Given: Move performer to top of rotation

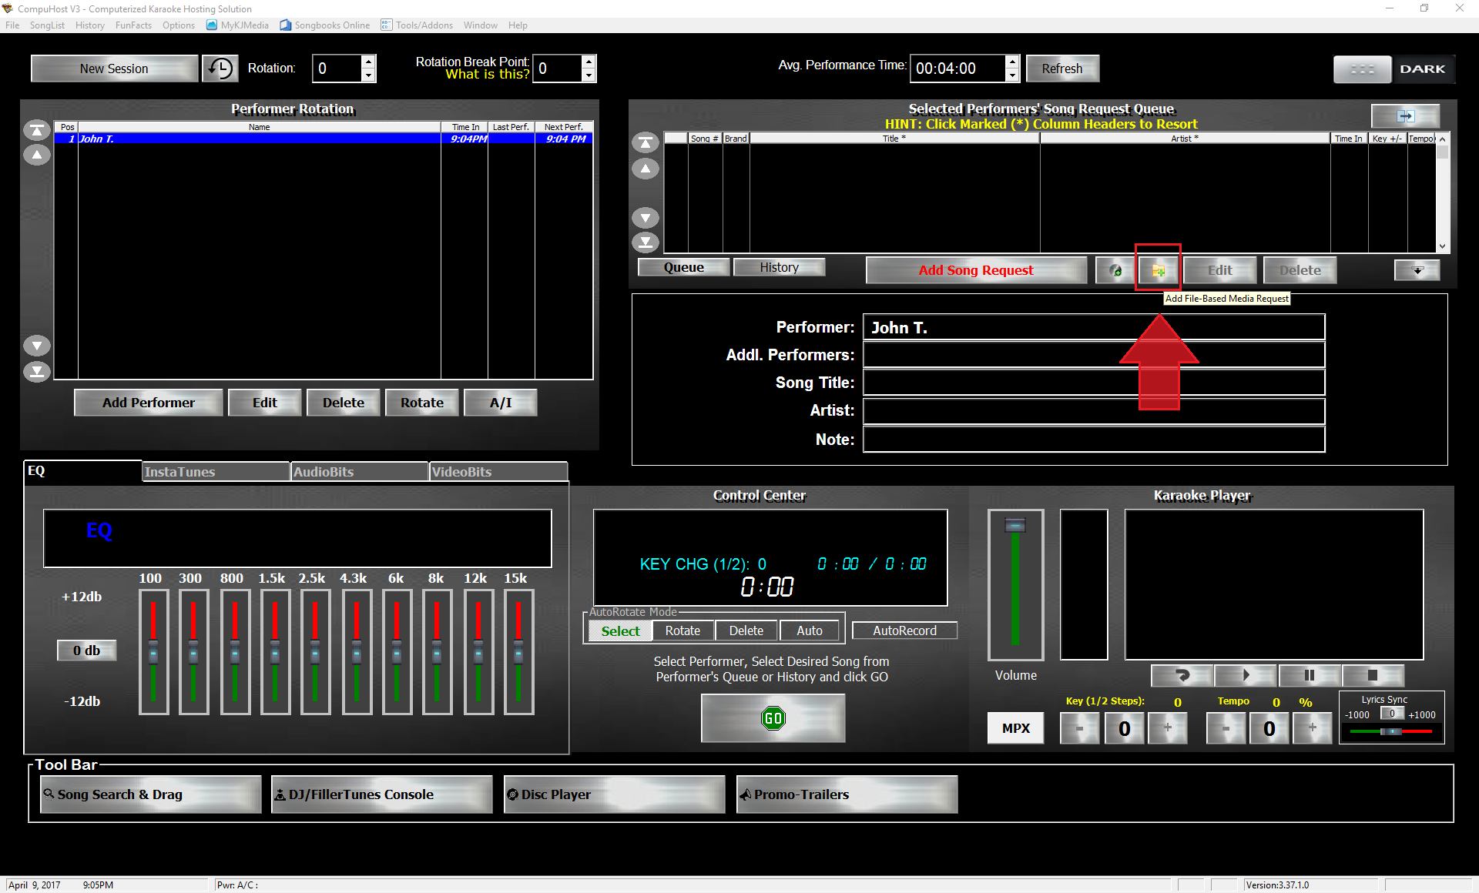Looking at the screenshot, I should (36, 130).
